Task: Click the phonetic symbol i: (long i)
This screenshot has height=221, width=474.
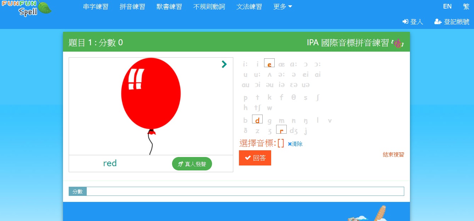Action: pyautogui.click(x=245, y=64)
